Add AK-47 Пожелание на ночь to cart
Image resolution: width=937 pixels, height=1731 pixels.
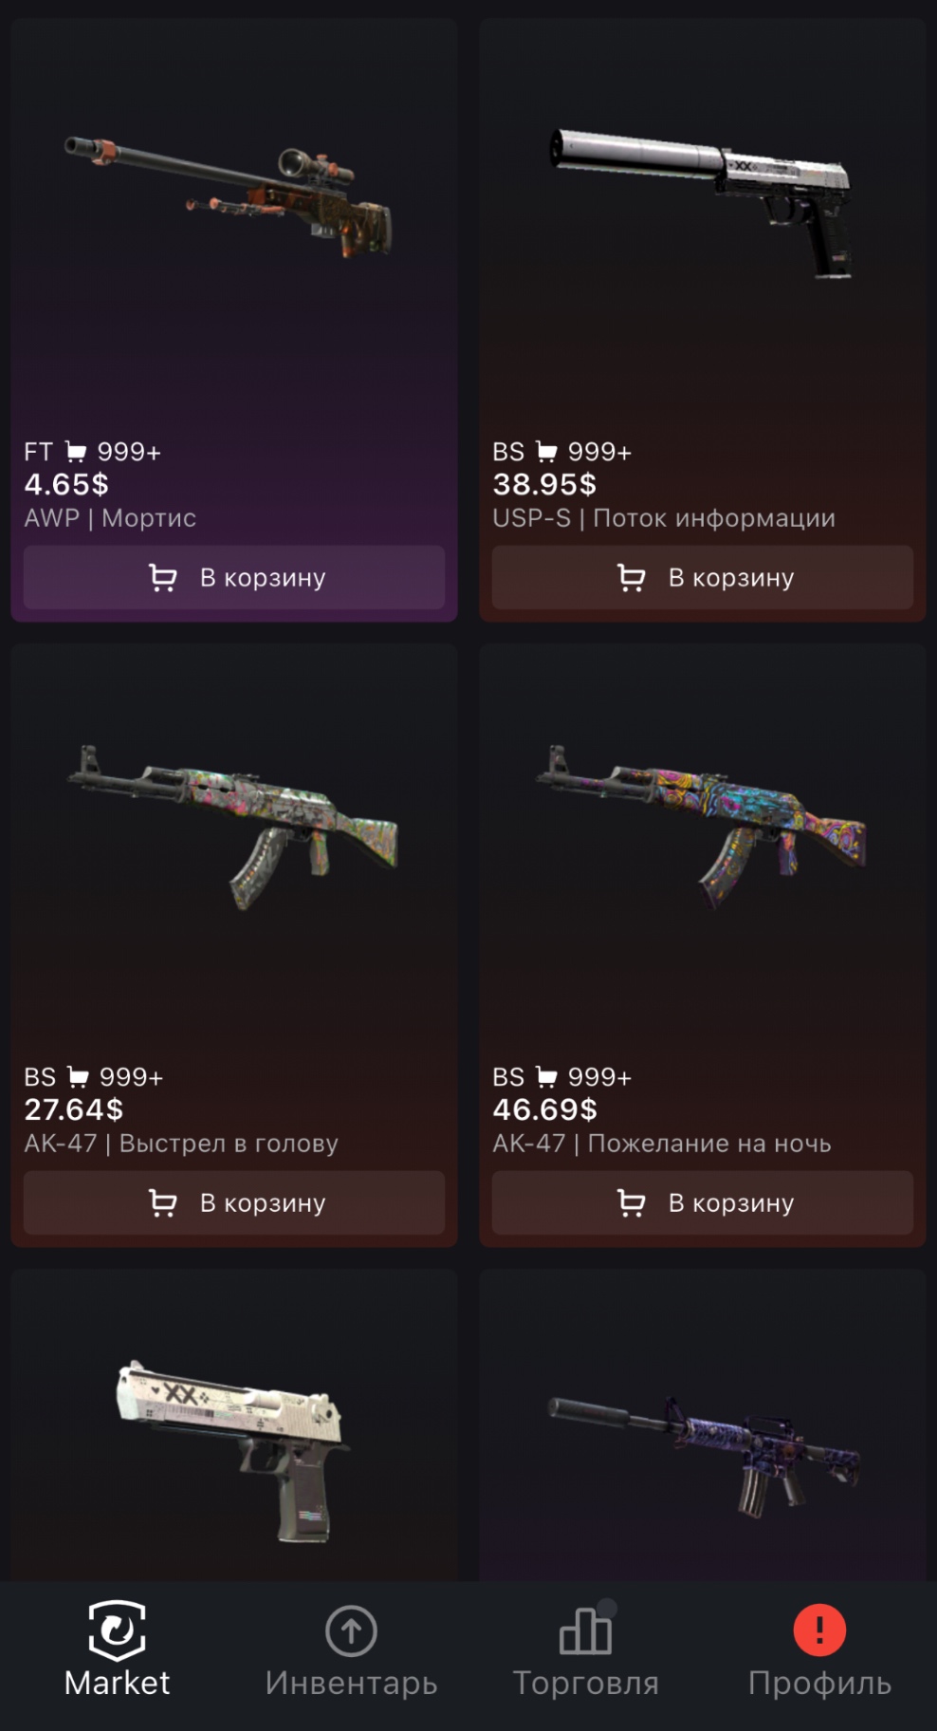(703, 1202)
